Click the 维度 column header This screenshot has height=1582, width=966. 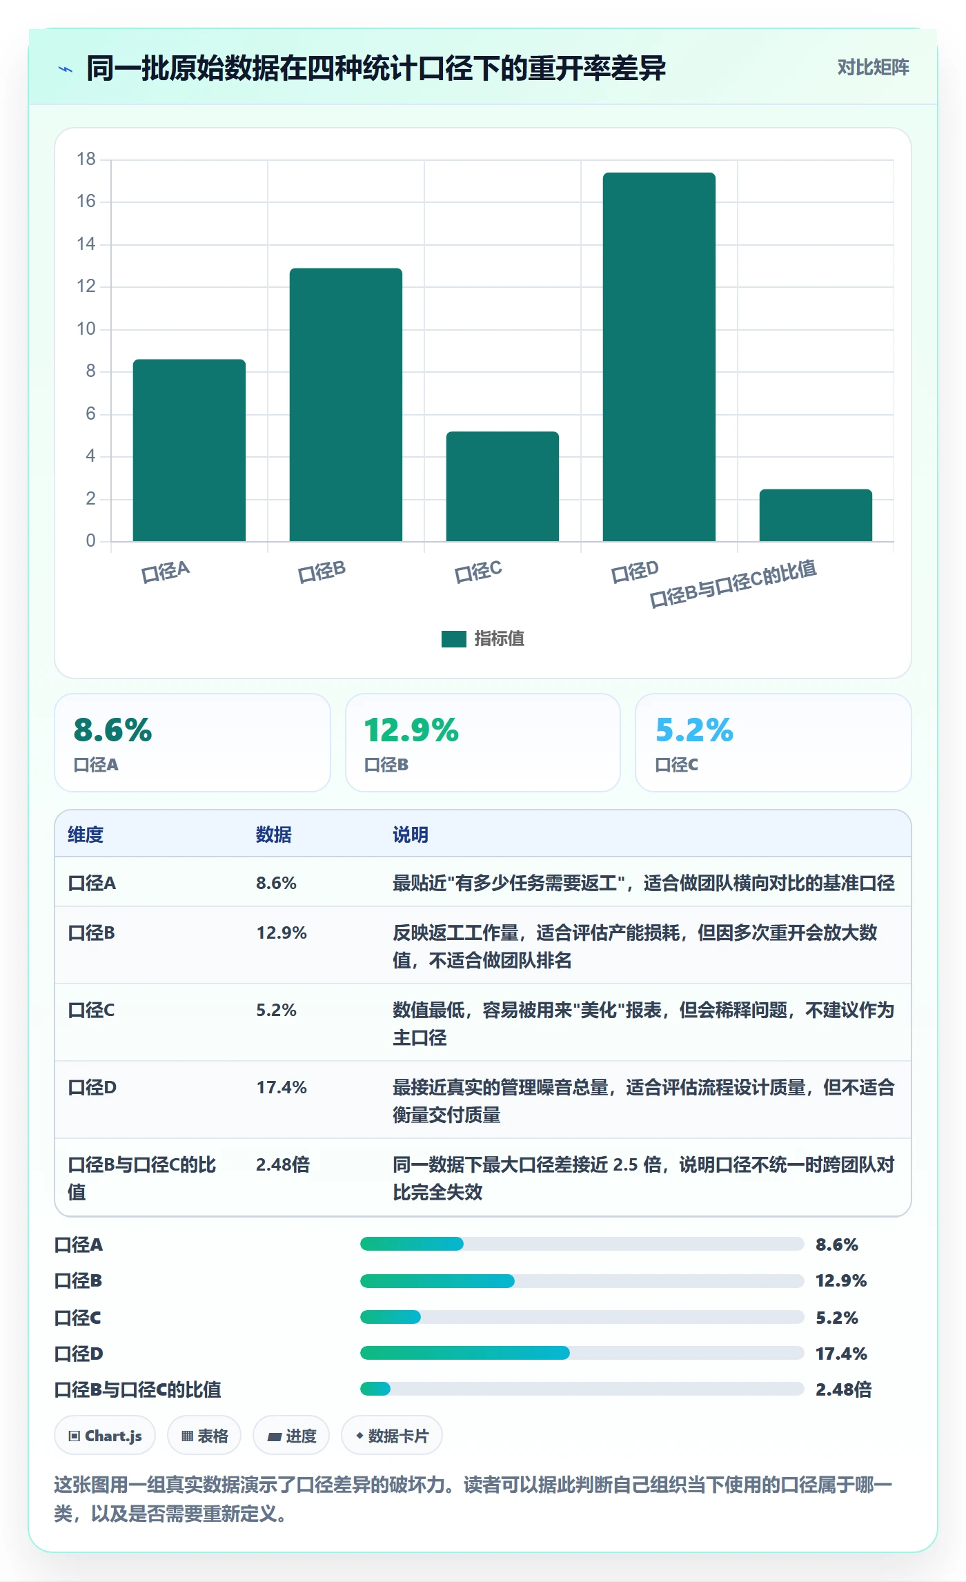pyautogui.click(x=86, y=834)
